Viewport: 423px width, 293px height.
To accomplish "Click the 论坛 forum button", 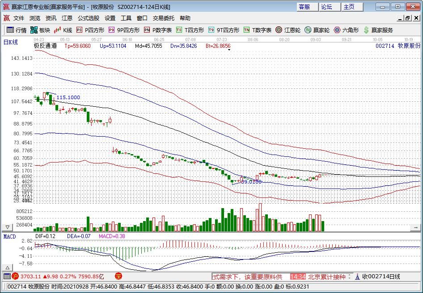I will [326, 7].
